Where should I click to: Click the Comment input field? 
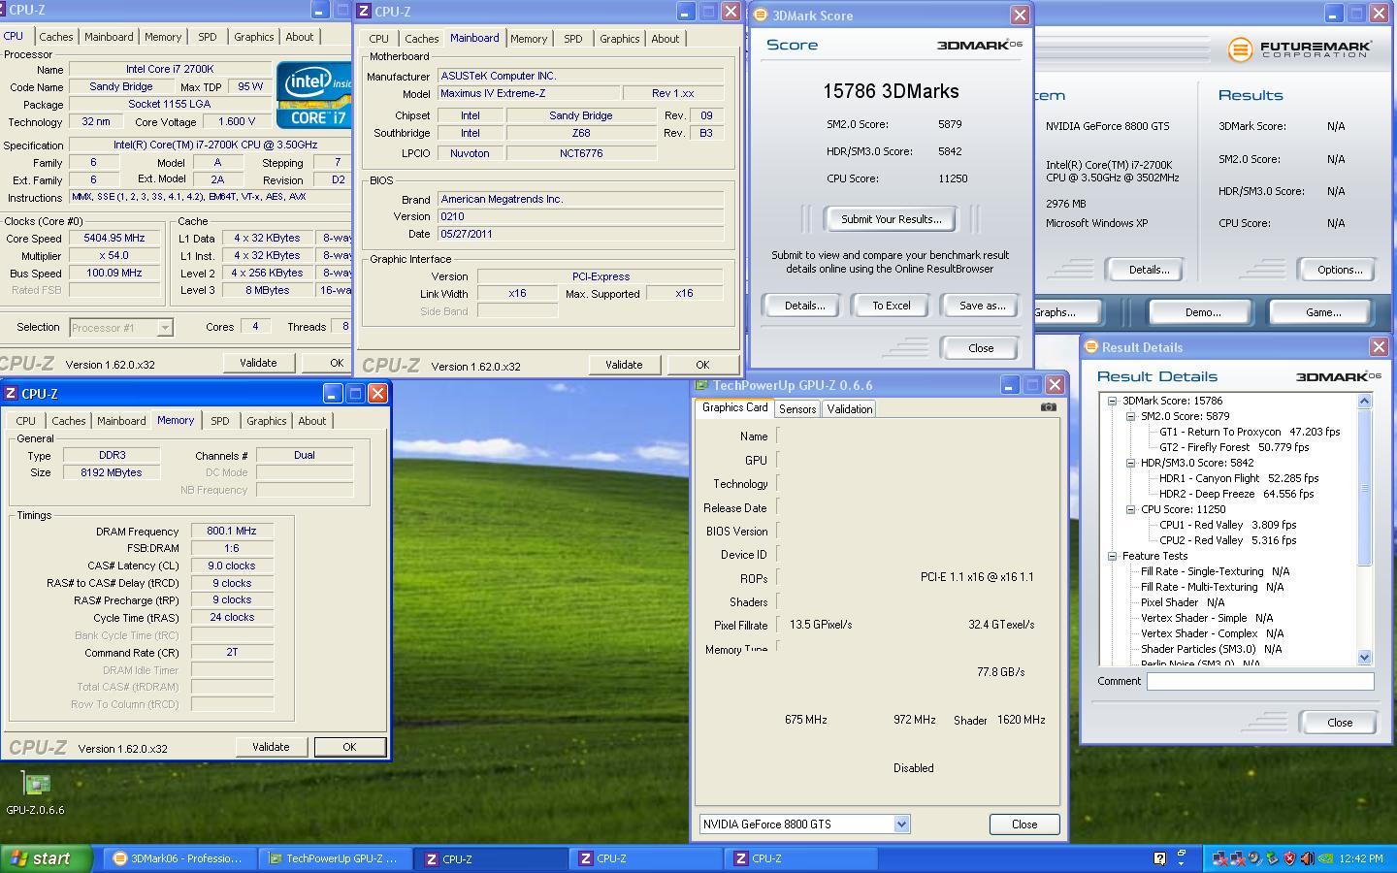tap(1260, 681)
